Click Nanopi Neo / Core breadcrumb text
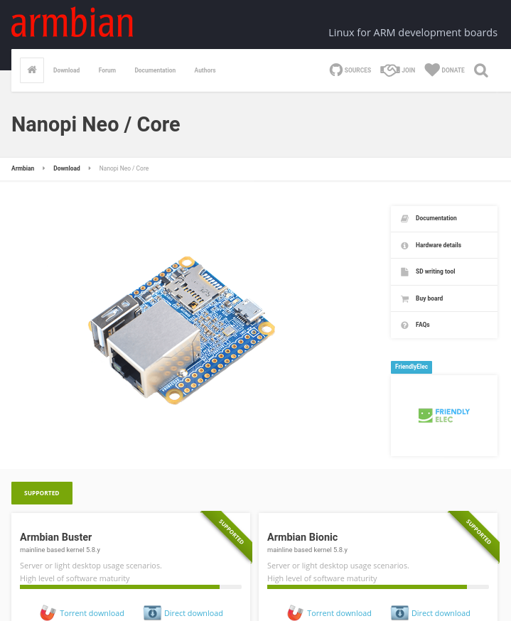This screenshot has width=511, height=621. tap(124, 168)
